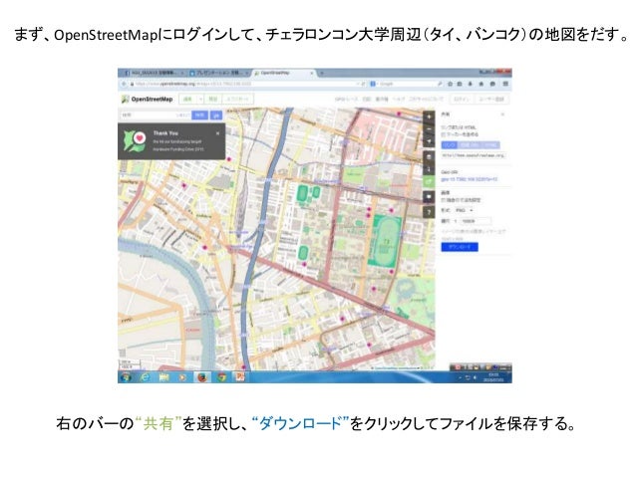Zoom in with the map plus button
The height and width of the screenshot is (477, 636).
429,117
